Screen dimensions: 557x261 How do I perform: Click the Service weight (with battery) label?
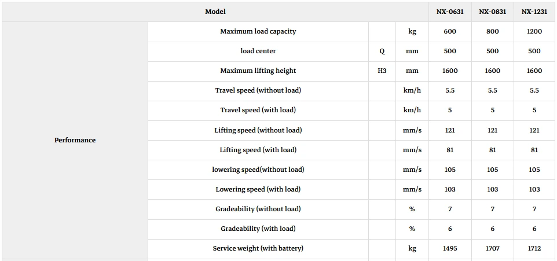[x=258, y=249]
